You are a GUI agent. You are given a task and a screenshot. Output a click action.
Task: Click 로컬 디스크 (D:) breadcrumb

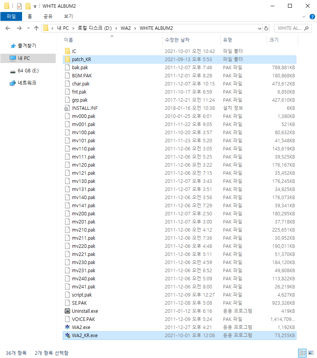94,28
